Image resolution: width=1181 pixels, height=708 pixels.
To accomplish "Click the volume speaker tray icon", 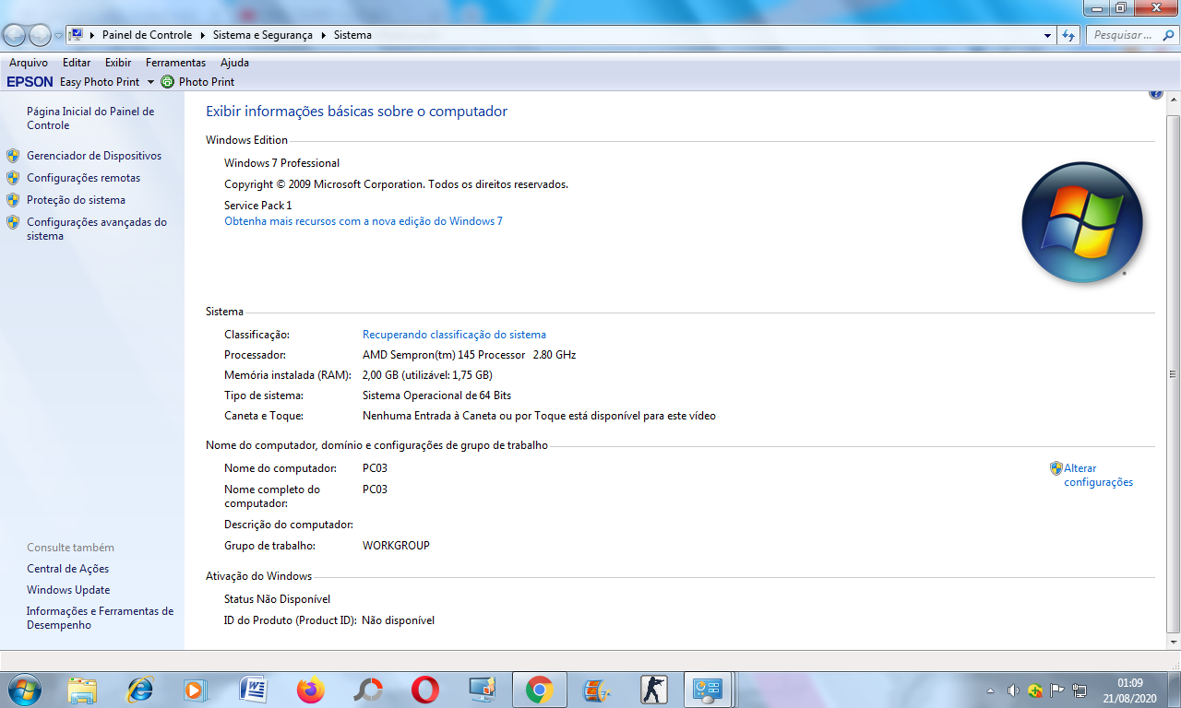I will tap(1012, 690).
